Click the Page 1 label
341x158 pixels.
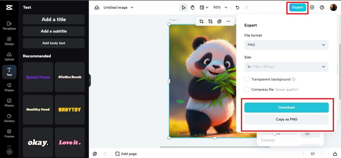(173, 20)
